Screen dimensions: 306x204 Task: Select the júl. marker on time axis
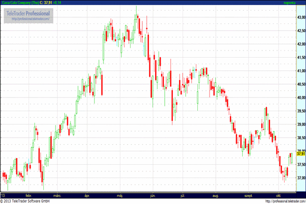click(x=182, y=195)
